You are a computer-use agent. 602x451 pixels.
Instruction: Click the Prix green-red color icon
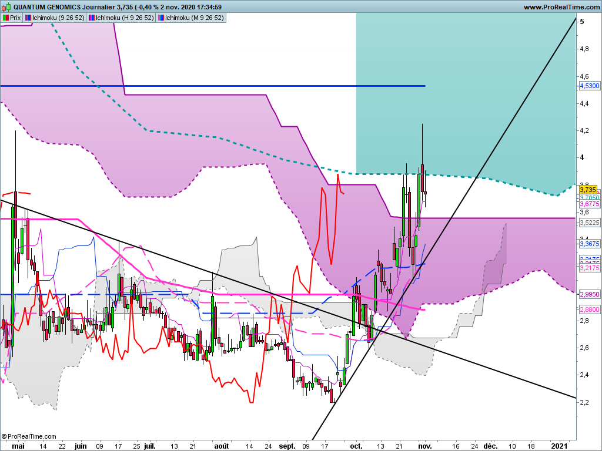click(6, 18)
